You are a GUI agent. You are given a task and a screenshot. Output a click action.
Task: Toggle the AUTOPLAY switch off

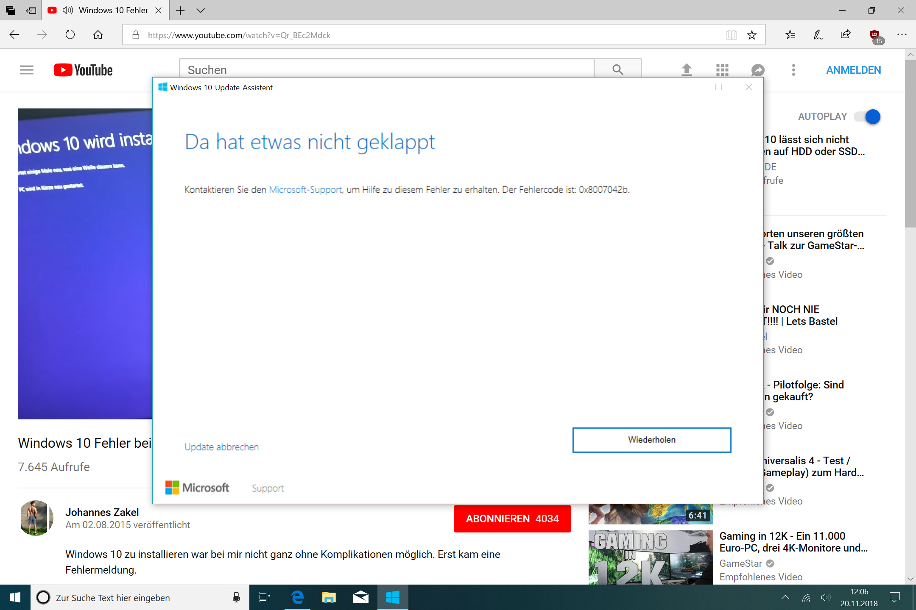pyautogui.click(x=867, y=116)
